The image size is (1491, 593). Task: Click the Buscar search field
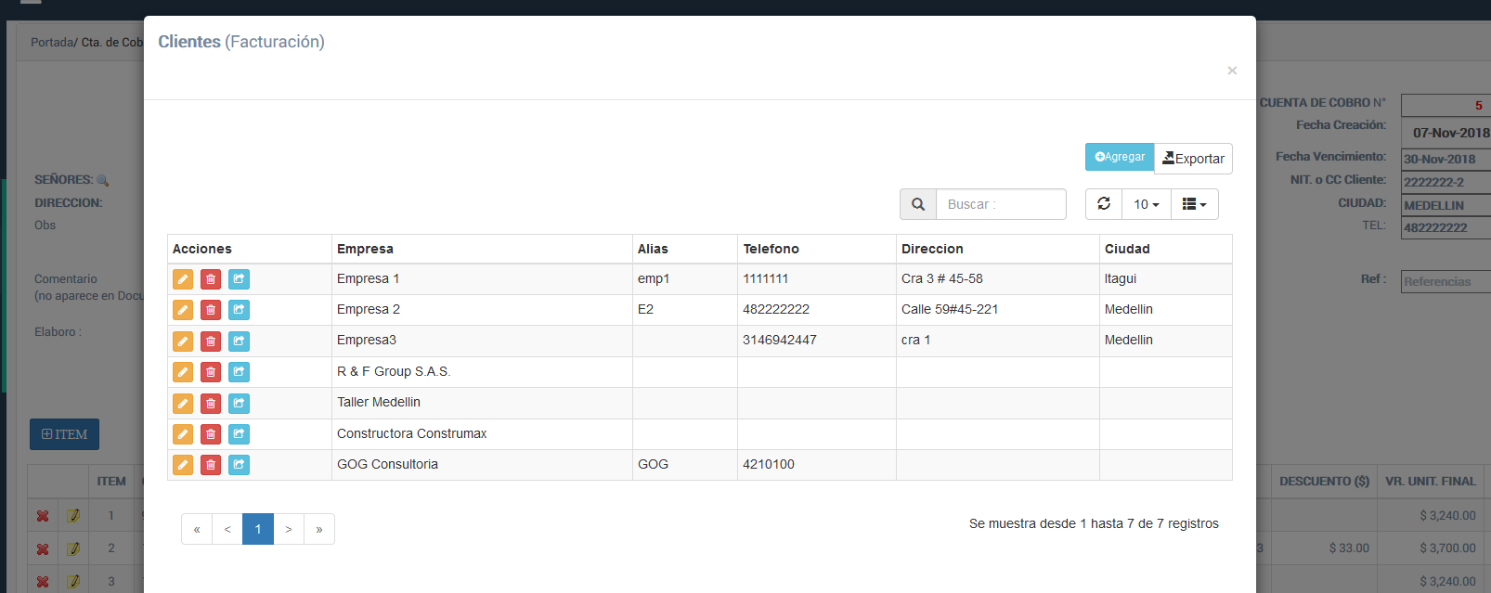(x=1001, y=204)
